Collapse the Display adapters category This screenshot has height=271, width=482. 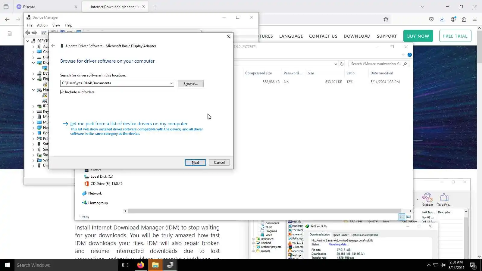[33, 63]
